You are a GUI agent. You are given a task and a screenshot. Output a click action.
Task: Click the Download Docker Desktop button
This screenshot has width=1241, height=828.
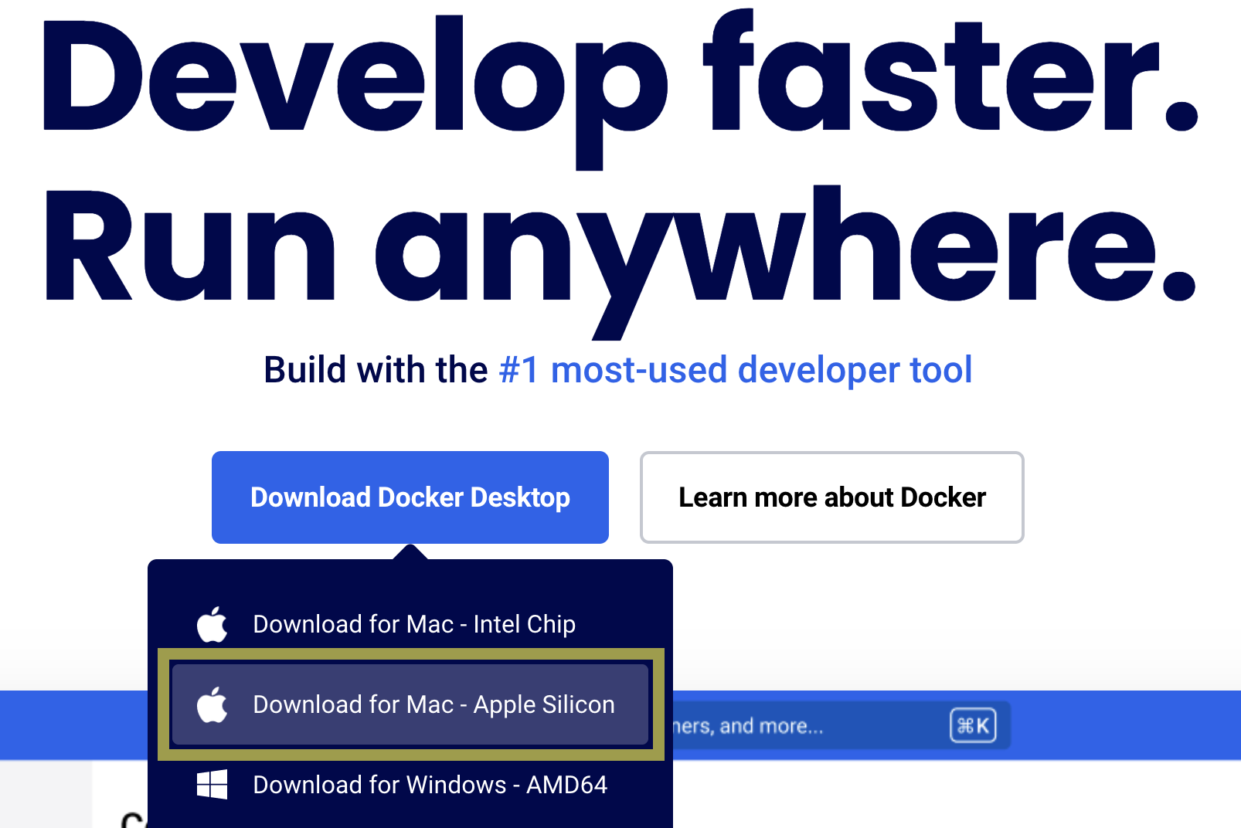(410, 497)
